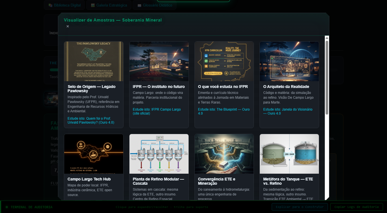Click title O que você estuda no IFPR
This screenshot has width=387, height=213.
pyautogui.click(x=223, y=87)
